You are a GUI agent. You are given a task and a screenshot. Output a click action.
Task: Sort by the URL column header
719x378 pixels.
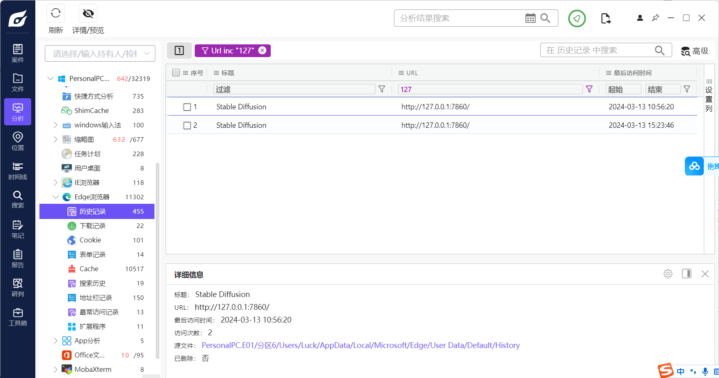point(408,73)
